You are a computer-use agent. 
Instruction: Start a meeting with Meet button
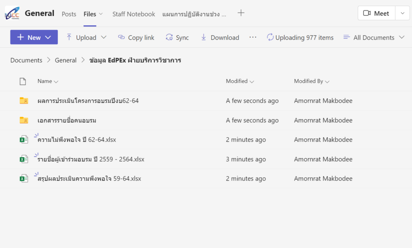[376, 13]
